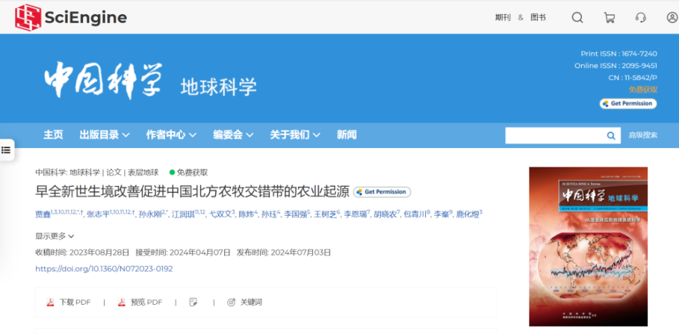
Task: Click 下载 PDF to download article
Action: 69,302
